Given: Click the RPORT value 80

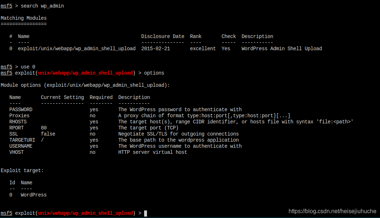Looking at the screenshot, I should point(44,128).
